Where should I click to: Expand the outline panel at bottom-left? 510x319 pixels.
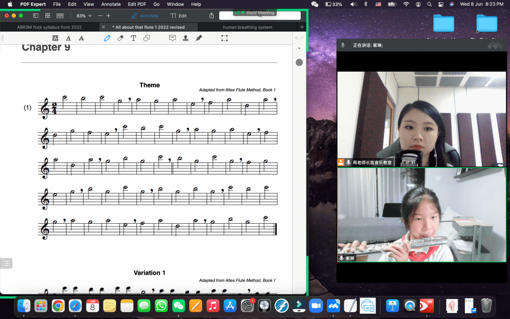click(x=6, y=263)
